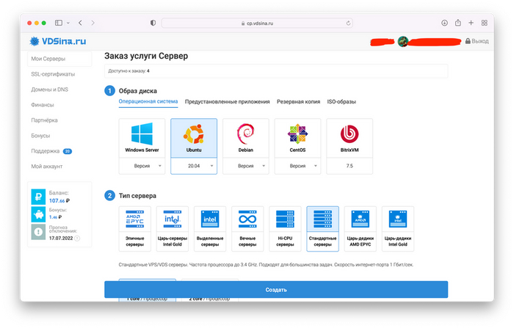Click the piggy bank bonuses icon
Image resolution: width=514 pixels, height=328 pixels.
coord(38,214)
